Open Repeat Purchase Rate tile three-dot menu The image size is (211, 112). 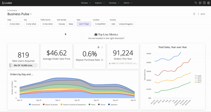click(102, 47)
